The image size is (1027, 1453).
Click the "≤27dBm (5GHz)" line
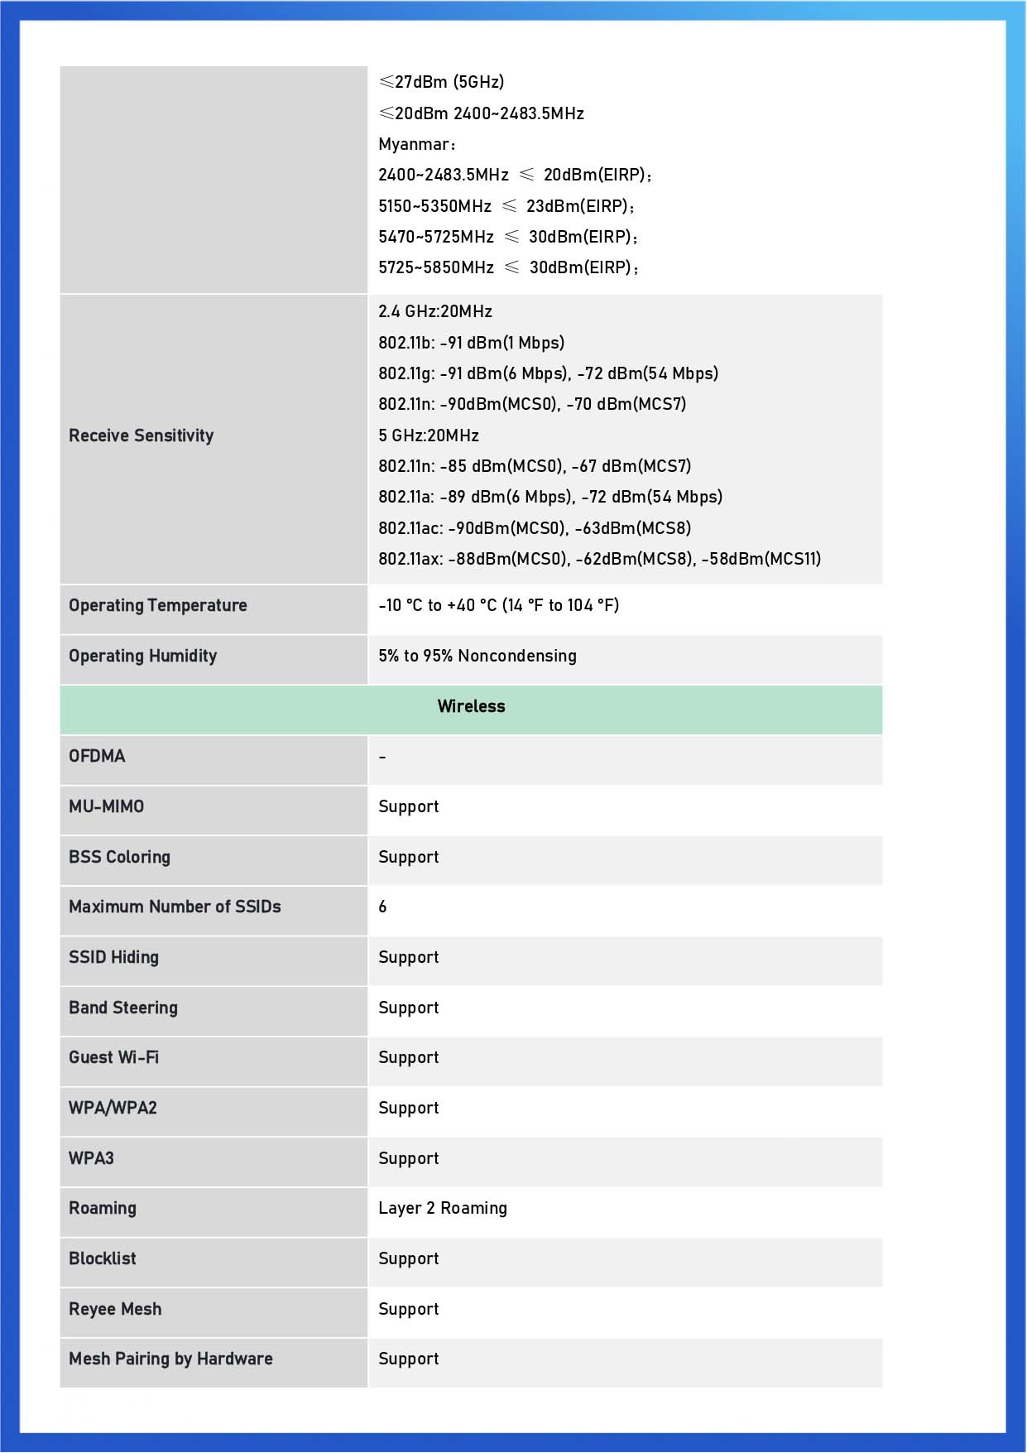click(441, 82)
